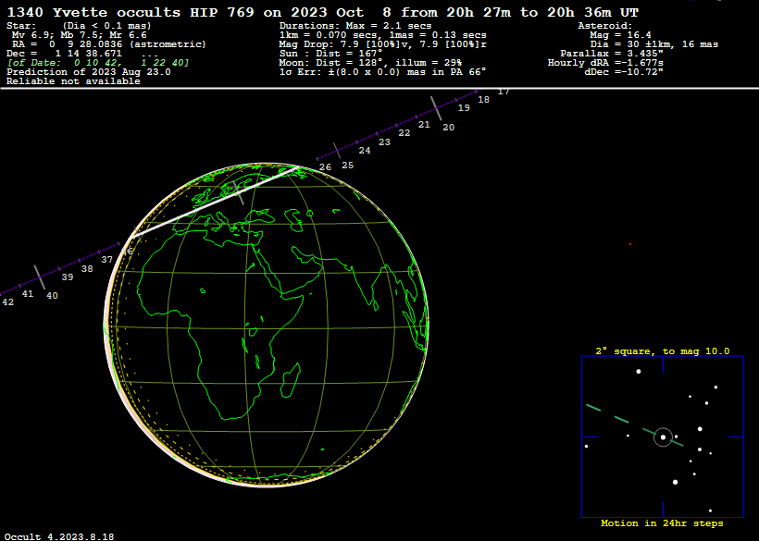Click minute label '37' on the lower track
The height and width of the screenshot is (541, 759).
(x=107, y=260)
